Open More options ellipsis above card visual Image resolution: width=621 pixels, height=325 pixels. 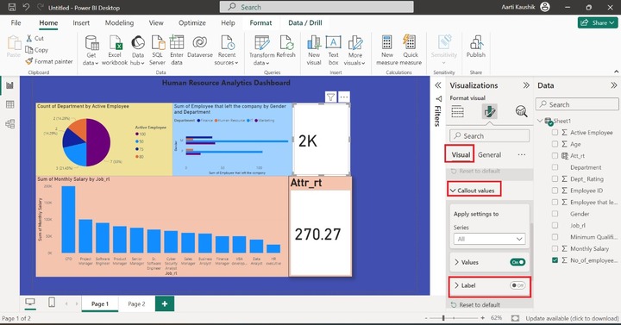[x=344, y=97]
